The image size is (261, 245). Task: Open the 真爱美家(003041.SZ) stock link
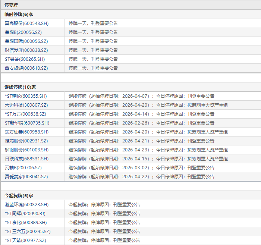click(26, 177)
